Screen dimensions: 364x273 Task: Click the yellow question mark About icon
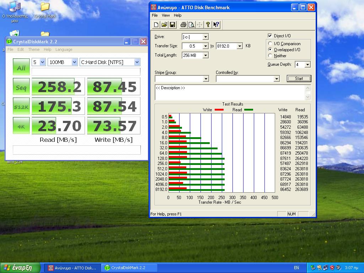pos(208,25)
